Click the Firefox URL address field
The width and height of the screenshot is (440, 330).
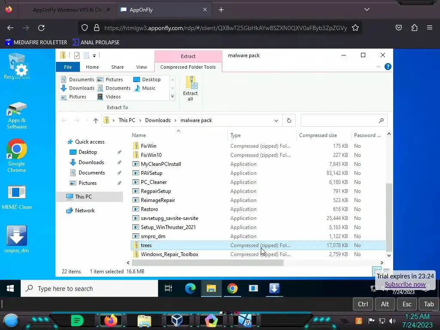pos(226,28)
